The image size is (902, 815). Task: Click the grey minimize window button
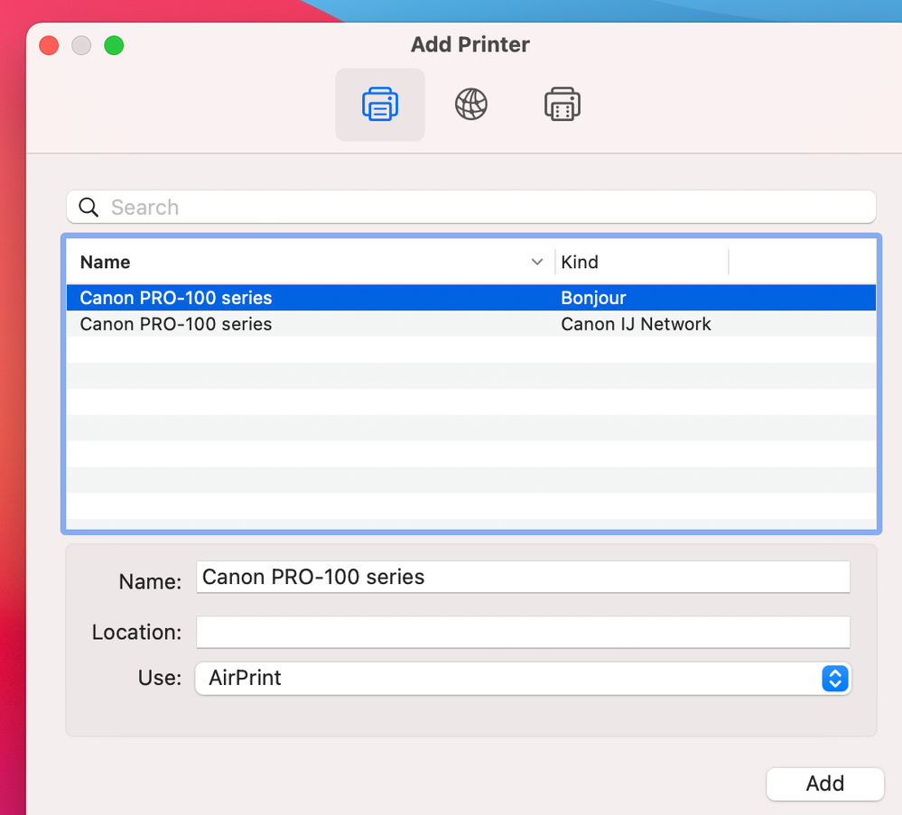coord(81,45)
